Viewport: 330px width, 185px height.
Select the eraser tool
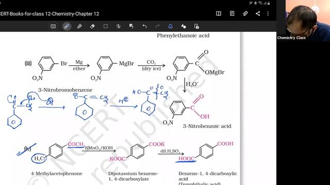(x=92, y=26)
